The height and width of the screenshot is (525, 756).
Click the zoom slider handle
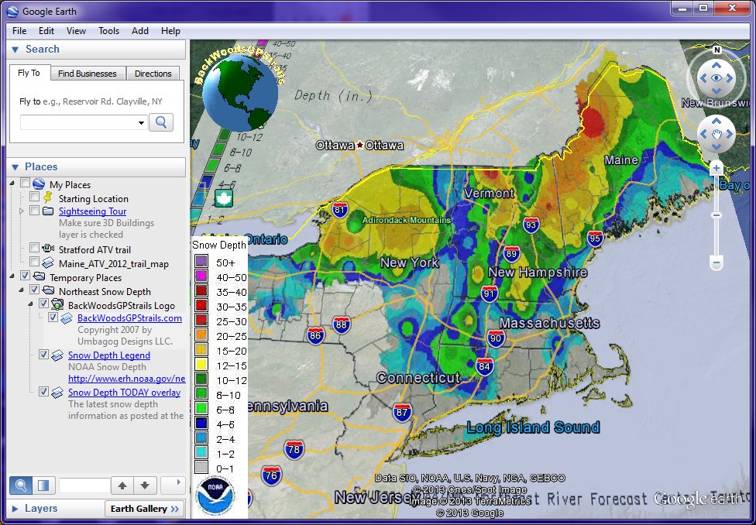tap(716, 215)
